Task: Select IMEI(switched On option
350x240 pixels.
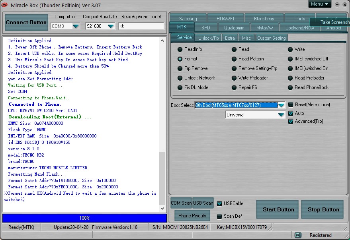Action: click(x=308, y=68)
